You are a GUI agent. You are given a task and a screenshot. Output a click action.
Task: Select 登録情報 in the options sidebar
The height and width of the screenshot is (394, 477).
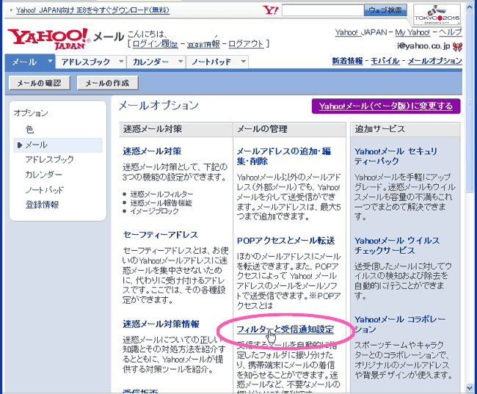point(42,205)
